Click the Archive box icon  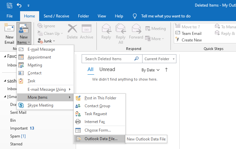coord(87,29)
